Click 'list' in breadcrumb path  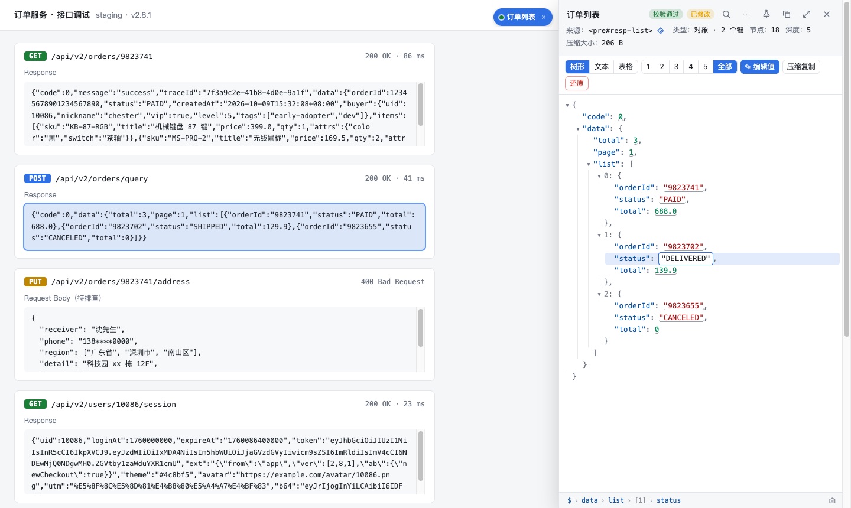tap(616, 500)
